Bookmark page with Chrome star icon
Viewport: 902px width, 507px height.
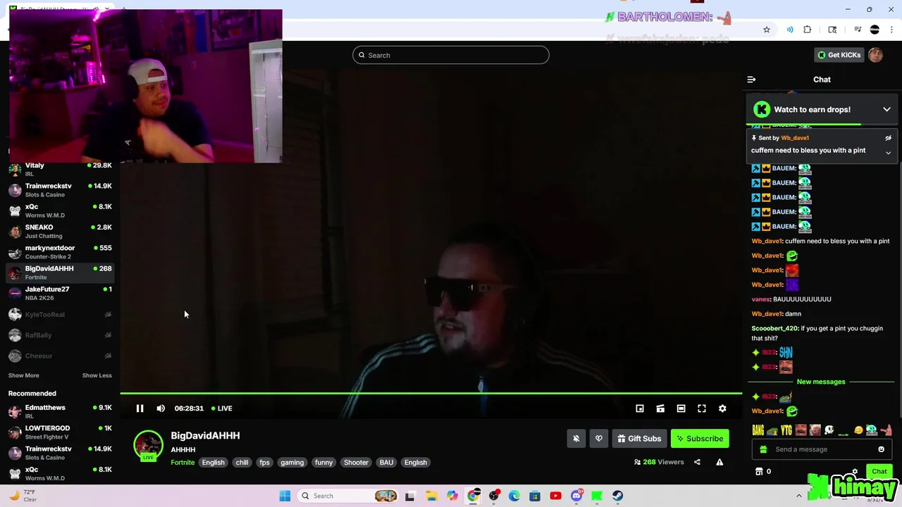[767, 30]
